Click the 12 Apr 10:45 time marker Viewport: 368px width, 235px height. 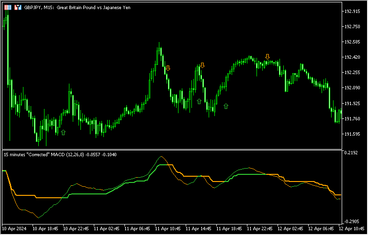click(352, 229)
